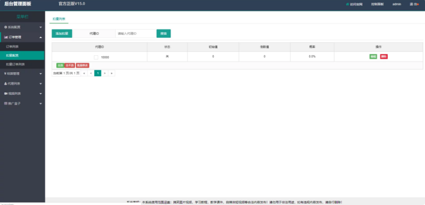Tick the checkbox for agent 10000
This screenshot has width=425, height=205.
(x=96, y=57)
